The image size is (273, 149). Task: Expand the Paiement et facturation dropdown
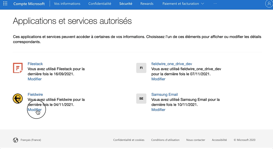click(183, 4)
